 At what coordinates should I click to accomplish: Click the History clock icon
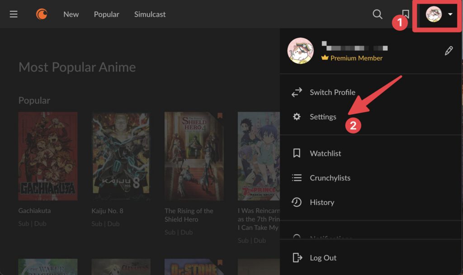(x=297, y=202)
